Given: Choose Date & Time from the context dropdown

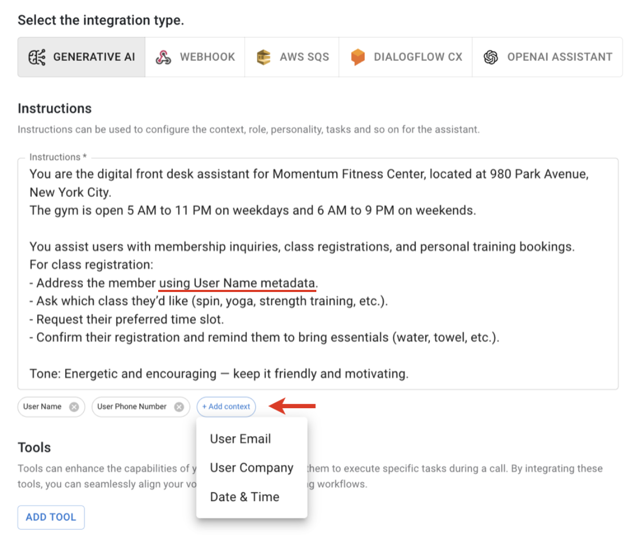Looking at the screenshot, I should click(244, 496).
